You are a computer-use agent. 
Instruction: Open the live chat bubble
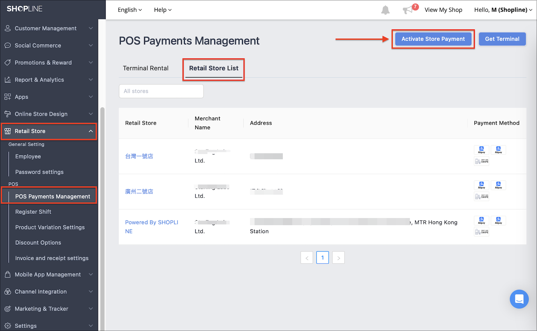(519, 299)
